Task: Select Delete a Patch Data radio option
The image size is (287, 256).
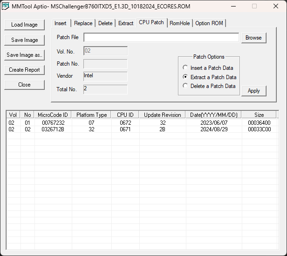Action: 209,86
